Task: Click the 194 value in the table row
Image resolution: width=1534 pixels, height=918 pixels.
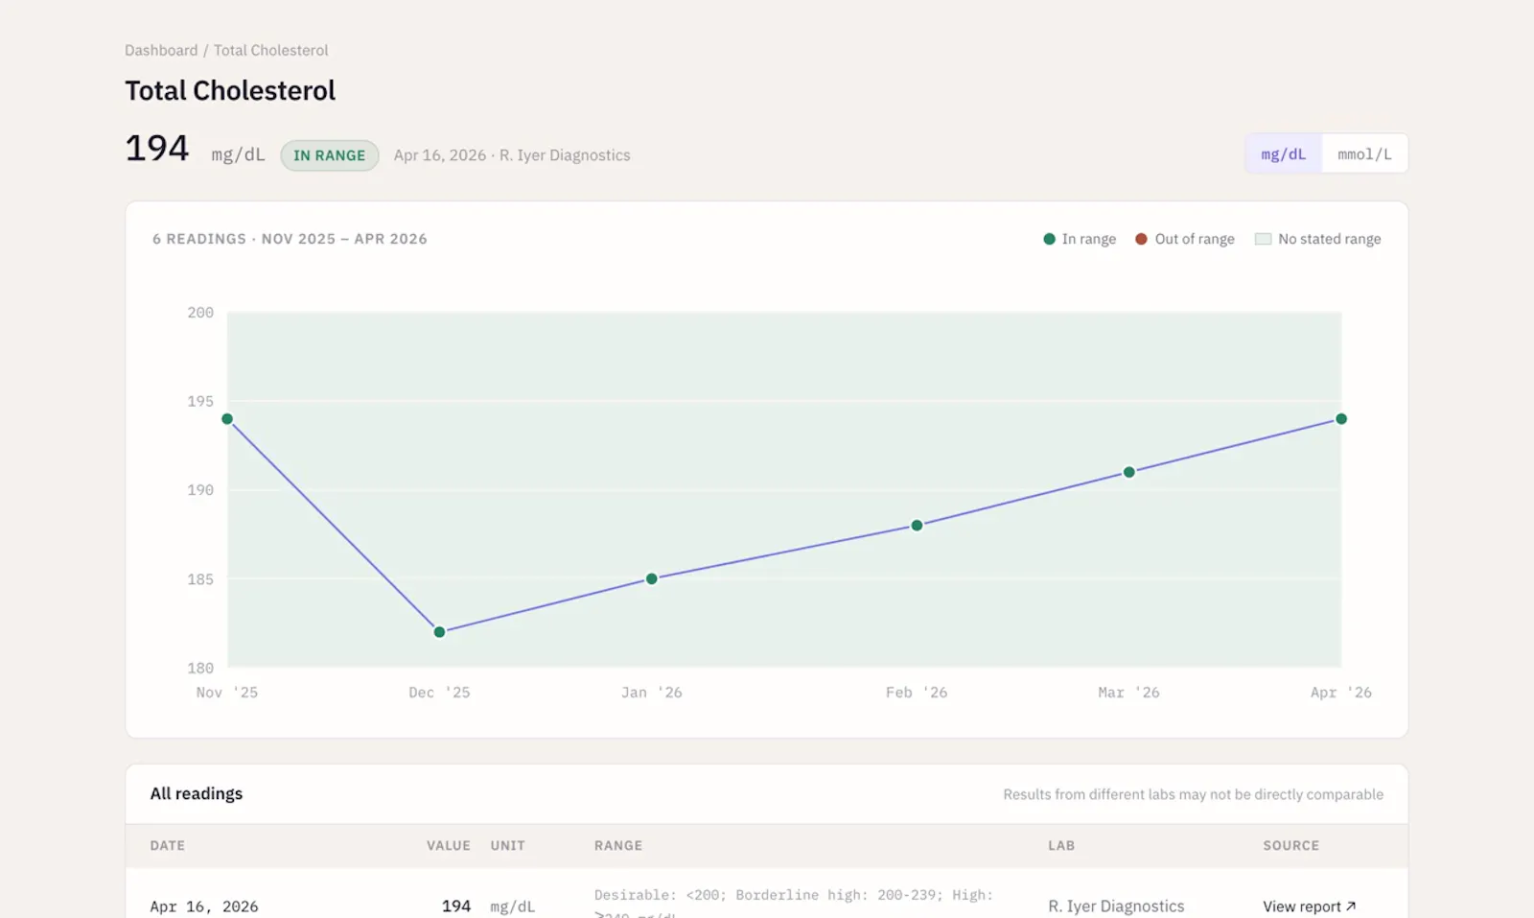Action: click(x=456, y=906)
